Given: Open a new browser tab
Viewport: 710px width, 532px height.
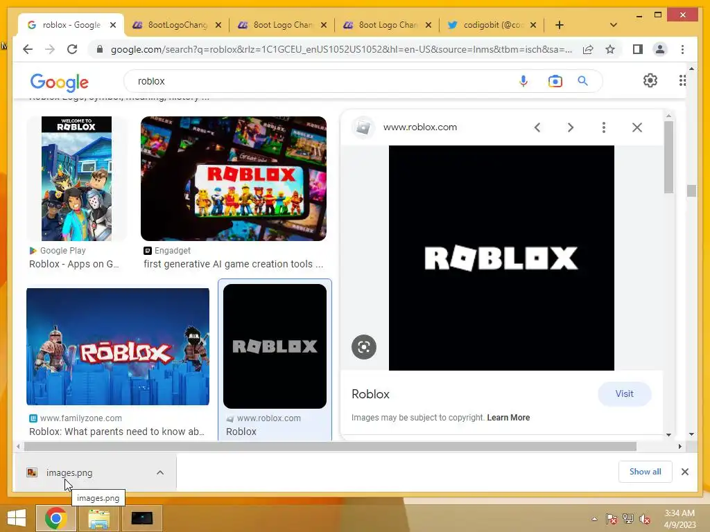Looking at the screenshot, I should (560, 25).
